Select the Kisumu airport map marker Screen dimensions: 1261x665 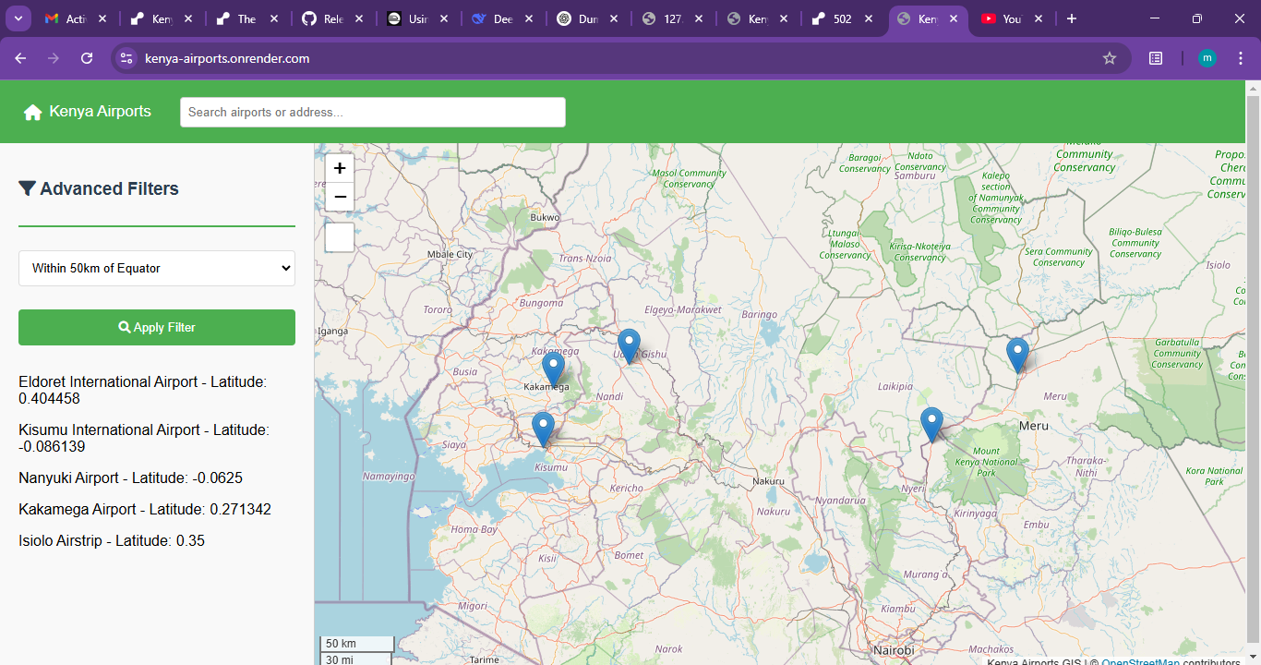tap(543, 429)
